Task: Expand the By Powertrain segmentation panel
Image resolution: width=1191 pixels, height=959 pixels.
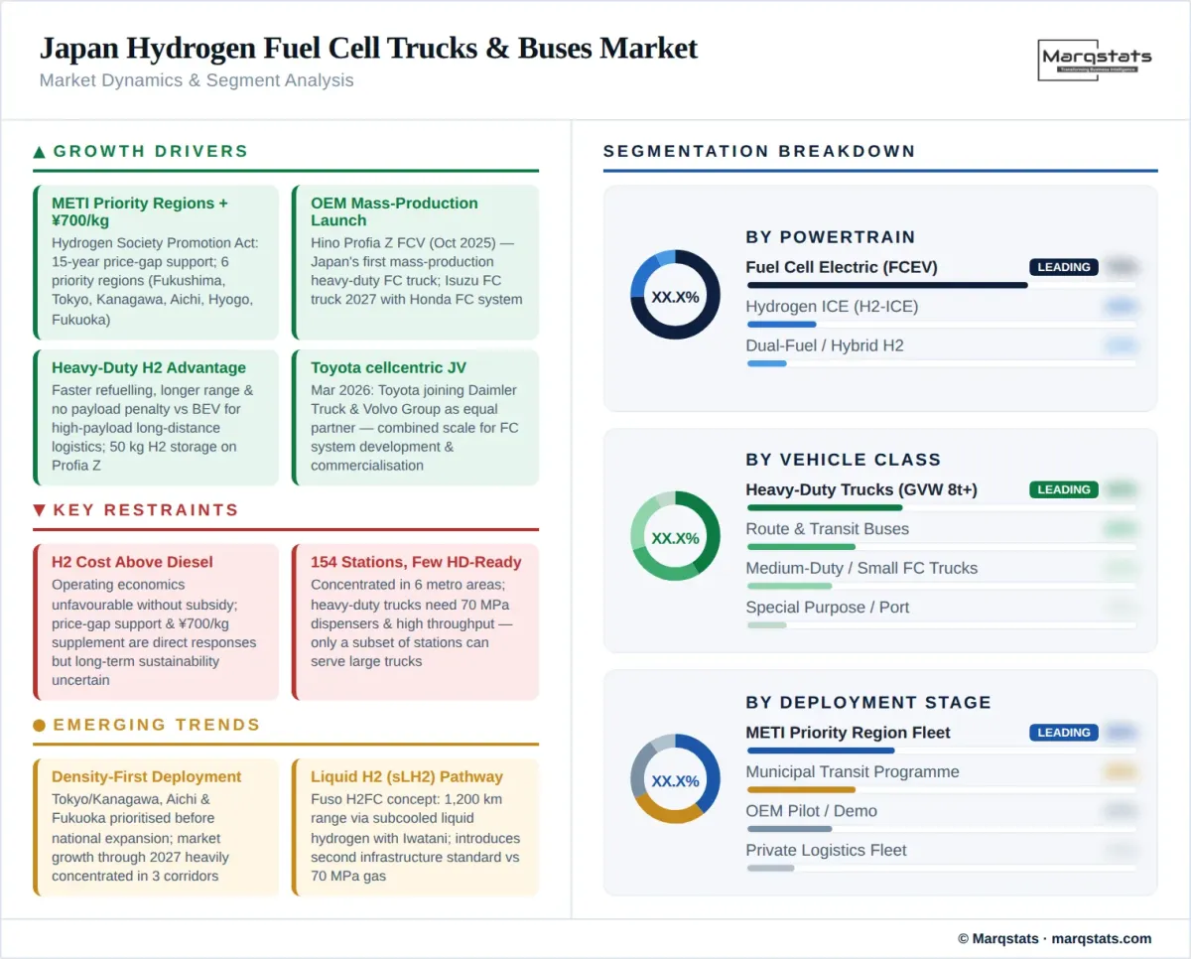Action: 879,298
